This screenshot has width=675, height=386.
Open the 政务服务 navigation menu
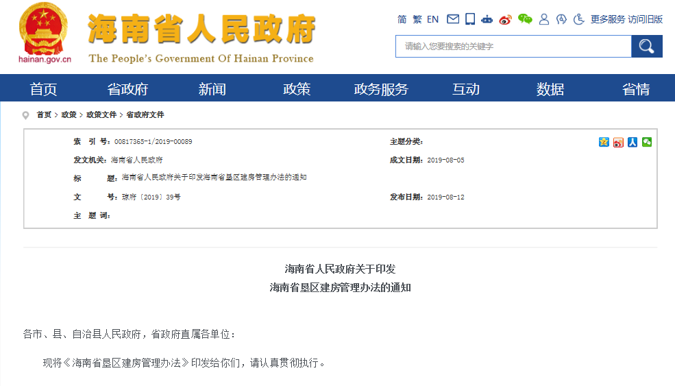tap(381, 89)
